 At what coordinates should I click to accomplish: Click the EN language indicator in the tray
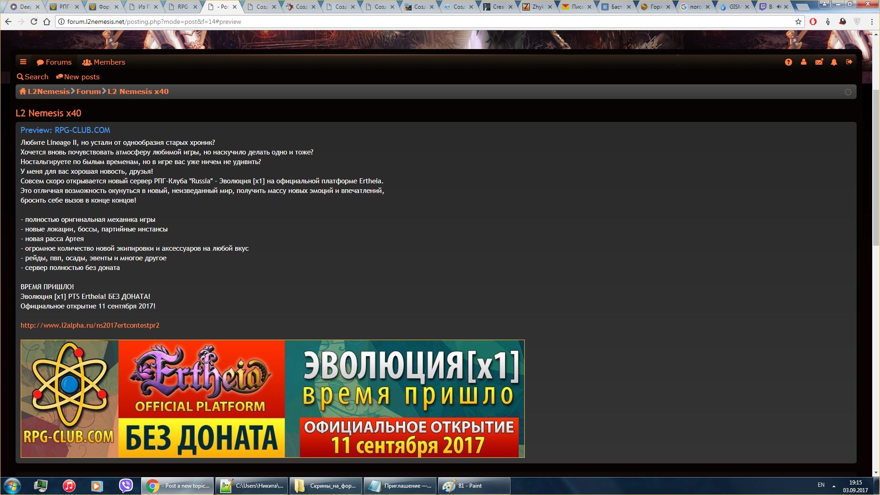(x=821, y=485)
